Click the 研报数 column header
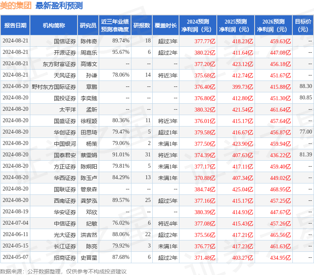The width and height of the screenshot is (314, 275). pos(142,26)
